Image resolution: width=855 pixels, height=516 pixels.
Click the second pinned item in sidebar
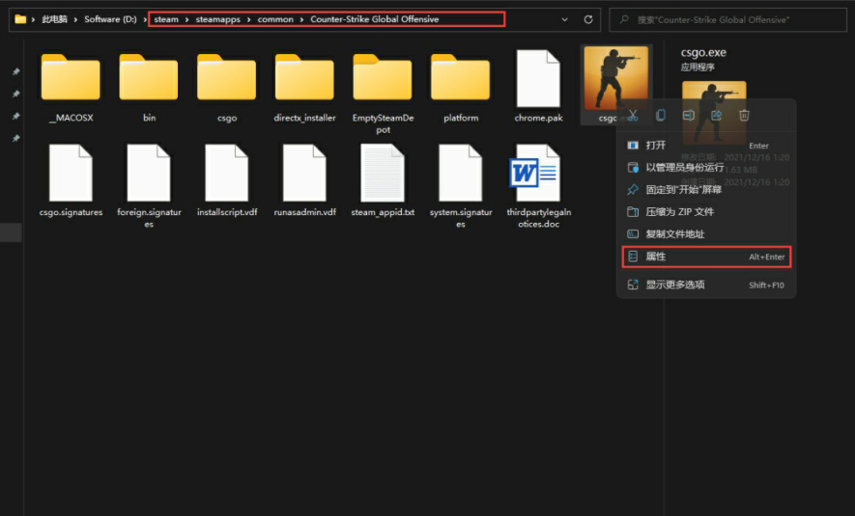point(15,95)
